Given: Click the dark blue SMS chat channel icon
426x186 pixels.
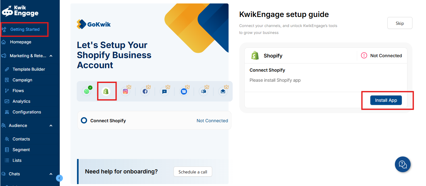Looking at the screenshot, I should [x=164, y=91].
